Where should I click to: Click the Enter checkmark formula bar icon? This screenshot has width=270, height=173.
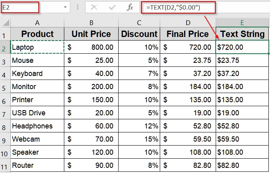click(x=112, y=8)
